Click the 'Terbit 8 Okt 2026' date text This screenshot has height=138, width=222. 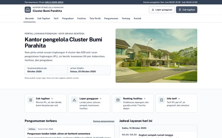46,129
